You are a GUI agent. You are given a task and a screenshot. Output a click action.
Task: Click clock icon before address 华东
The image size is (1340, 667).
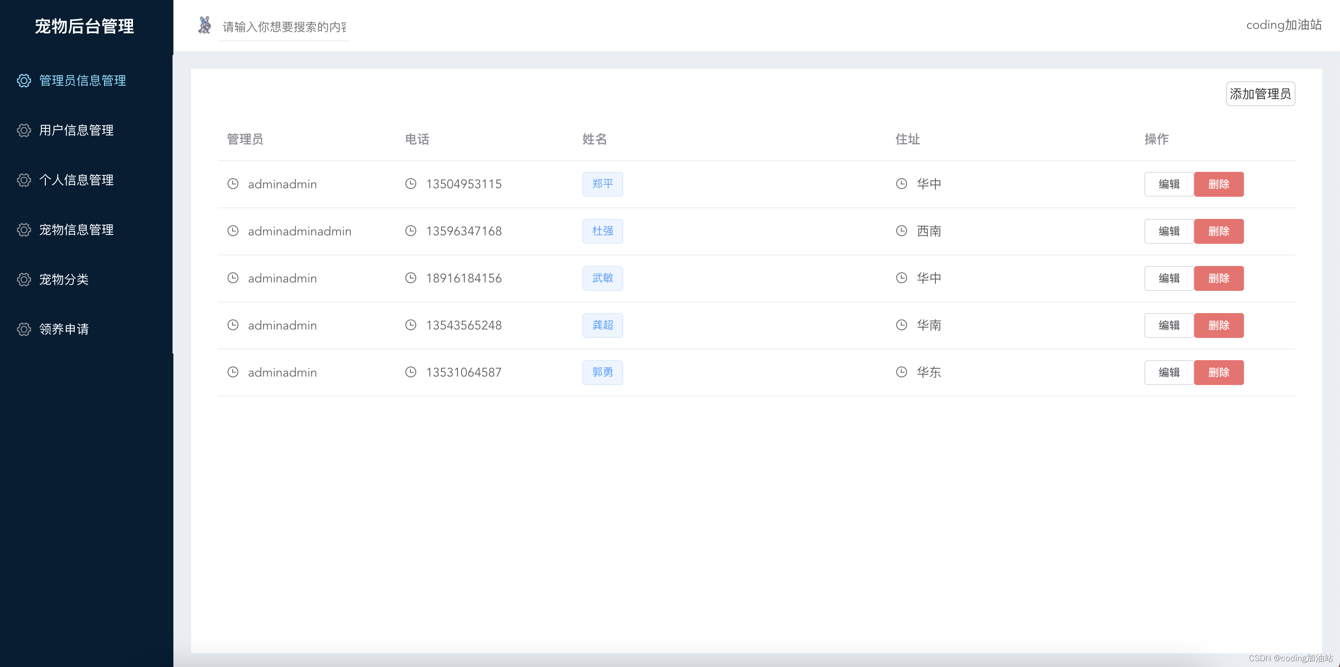pyautogui.click(x=902, y=373)
